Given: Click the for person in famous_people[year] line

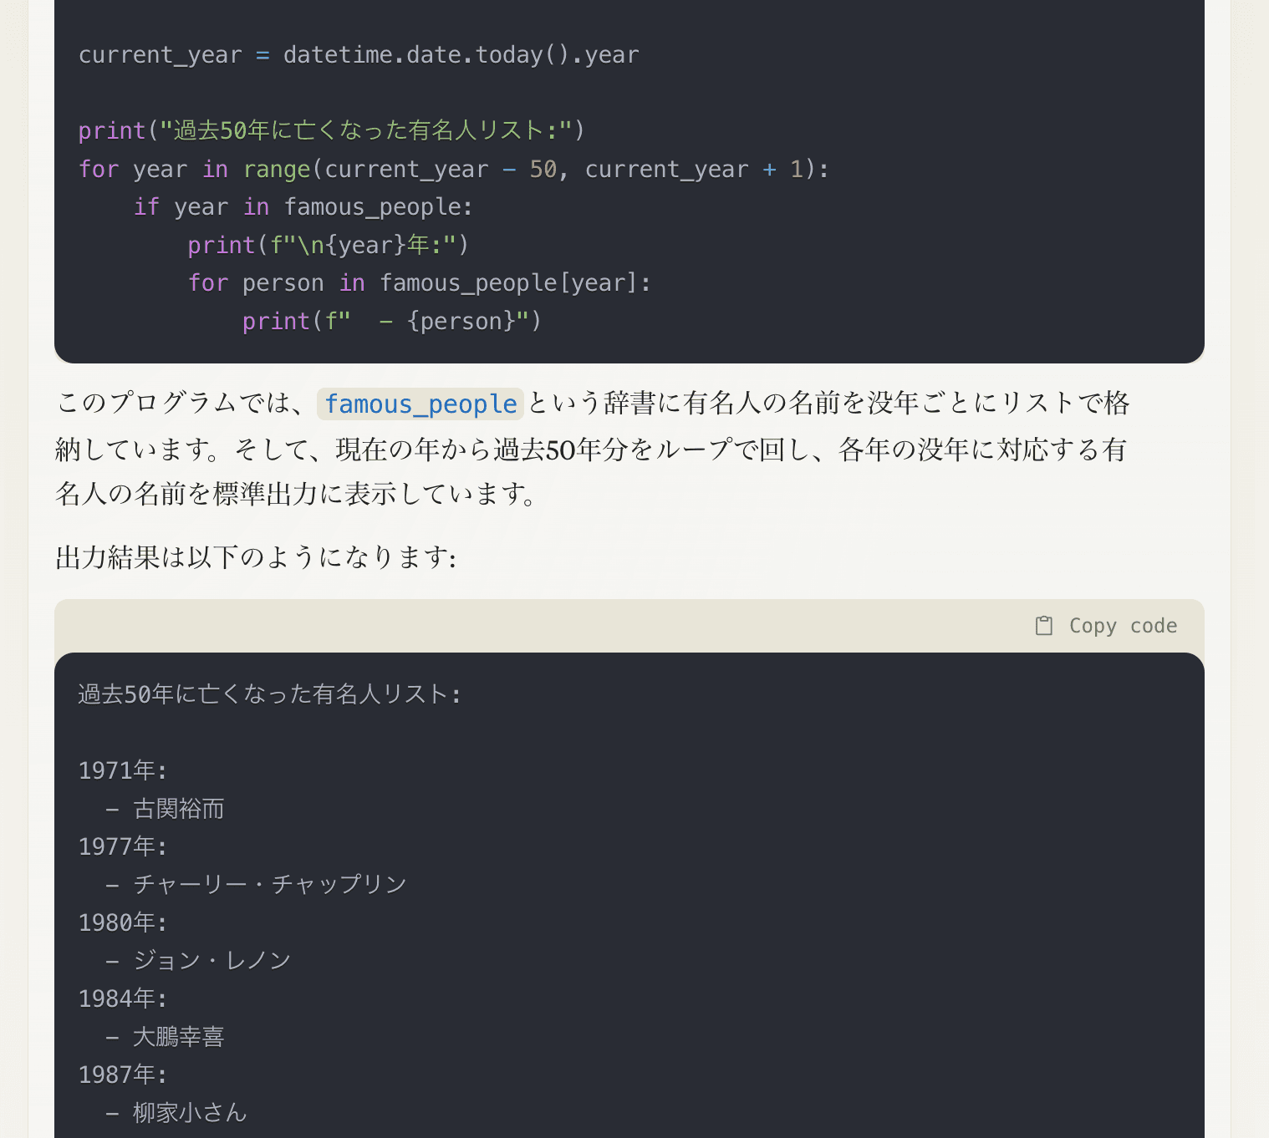Looking at the screenshot, I should (x=420, y=283).
